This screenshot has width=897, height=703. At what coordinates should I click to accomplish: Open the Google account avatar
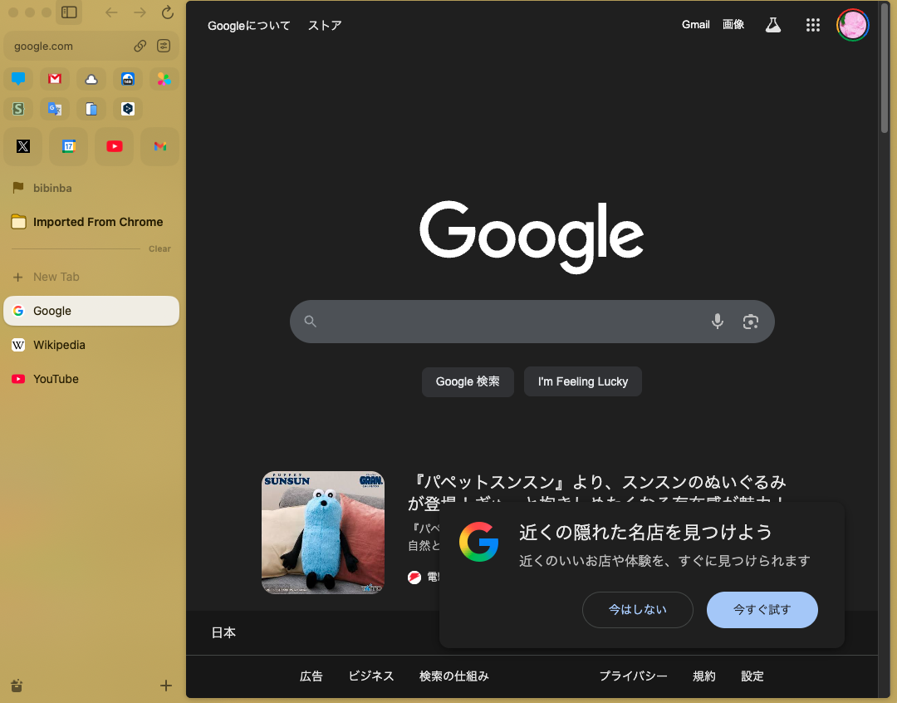tap(852, 25)
